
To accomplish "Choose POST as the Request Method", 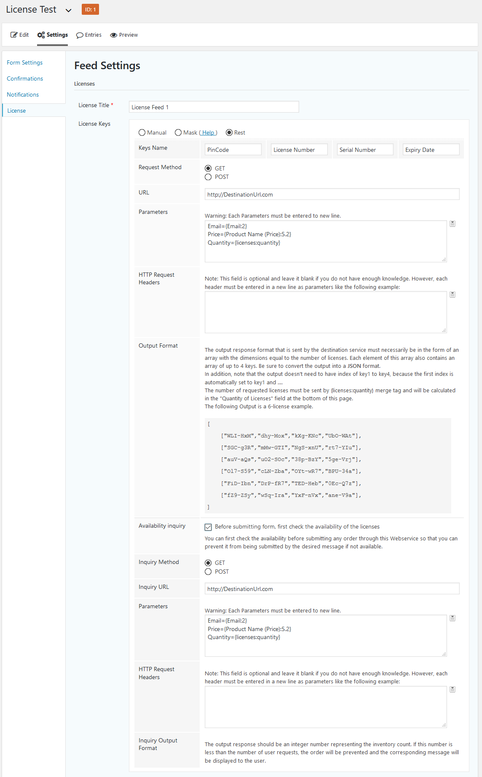I will point(208,177).
